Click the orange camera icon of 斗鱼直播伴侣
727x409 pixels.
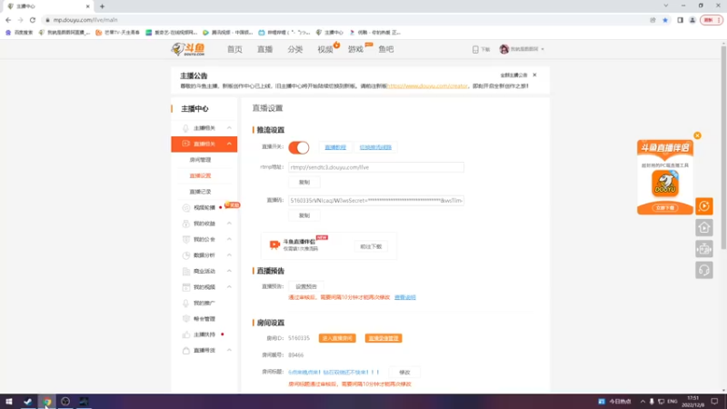pyautogui.click(x=274, y=244)
